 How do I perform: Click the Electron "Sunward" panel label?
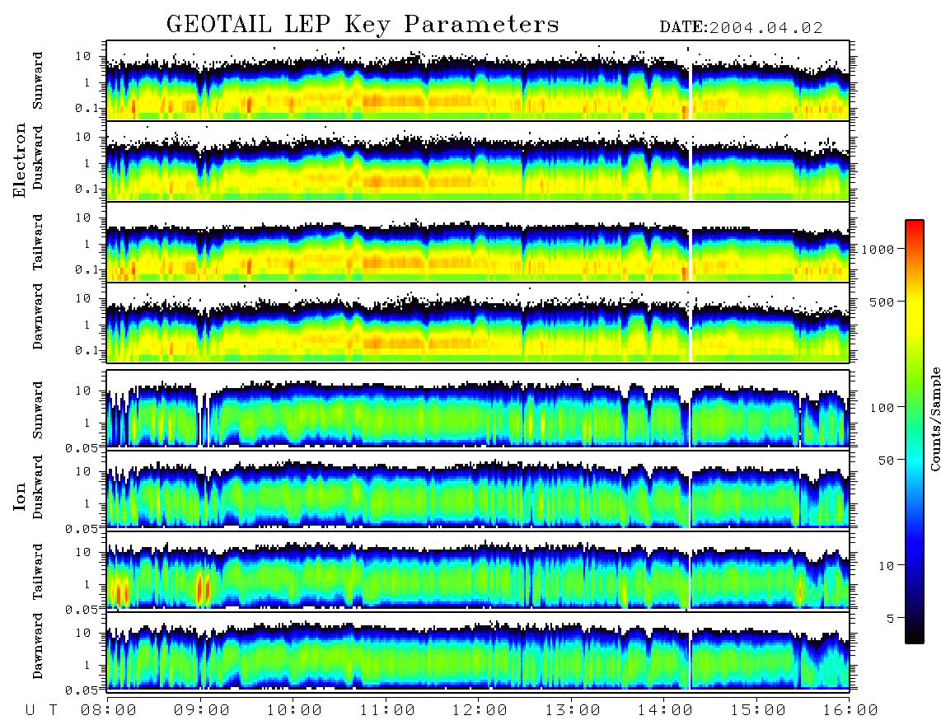[38, 81]
